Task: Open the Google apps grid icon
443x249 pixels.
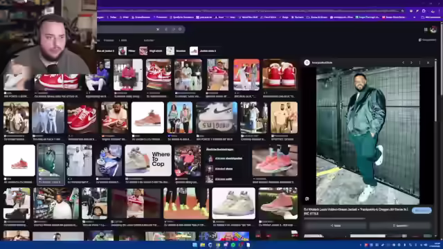Action: point(426,30)
